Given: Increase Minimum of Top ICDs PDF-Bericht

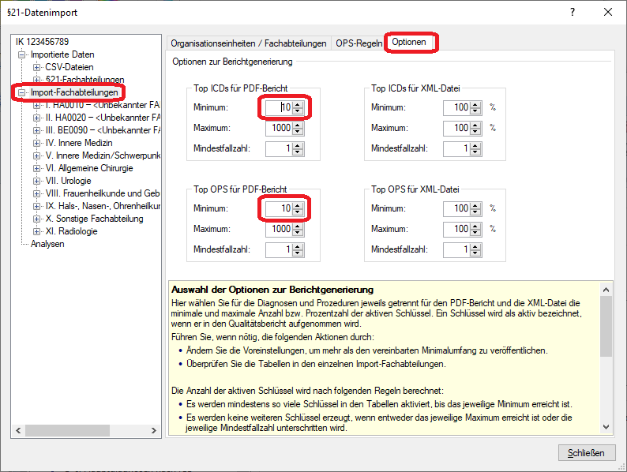Looking at the screenshot, I should click(x=298, y=104).
